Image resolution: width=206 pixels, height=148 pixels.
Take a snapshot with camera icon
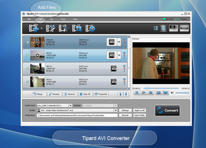click(159, 93)
